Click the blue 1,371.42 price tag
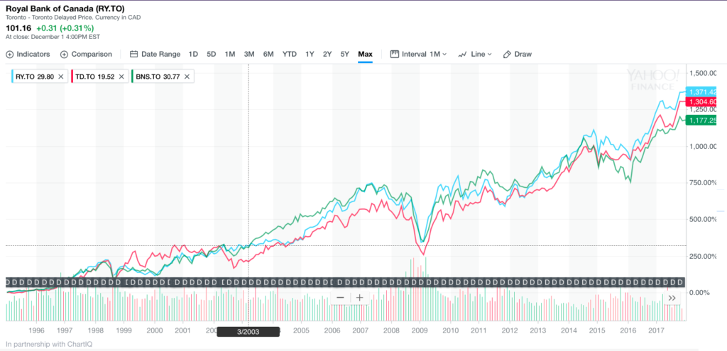This screenshot has height=351, width=727. (701, 92)
